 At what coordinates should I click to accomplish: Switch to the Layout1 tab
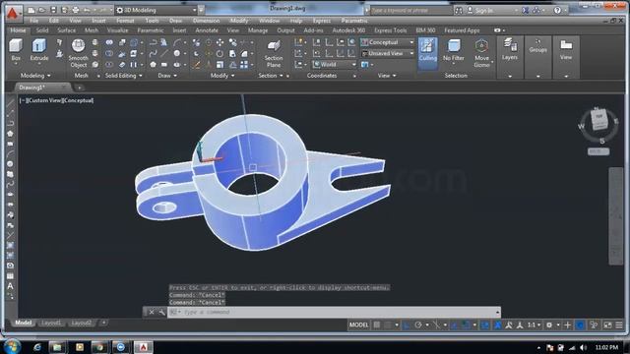click(x=51, y=323)
